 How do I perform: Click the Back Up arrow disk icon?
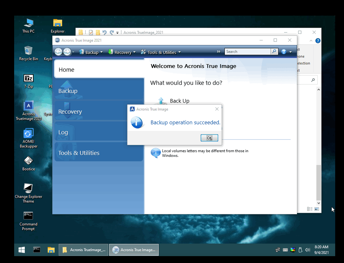pos(161,101)
